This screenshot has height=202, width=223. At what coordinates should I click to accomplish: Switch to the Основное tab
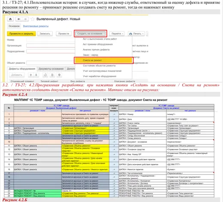click(x=14, y=26)
